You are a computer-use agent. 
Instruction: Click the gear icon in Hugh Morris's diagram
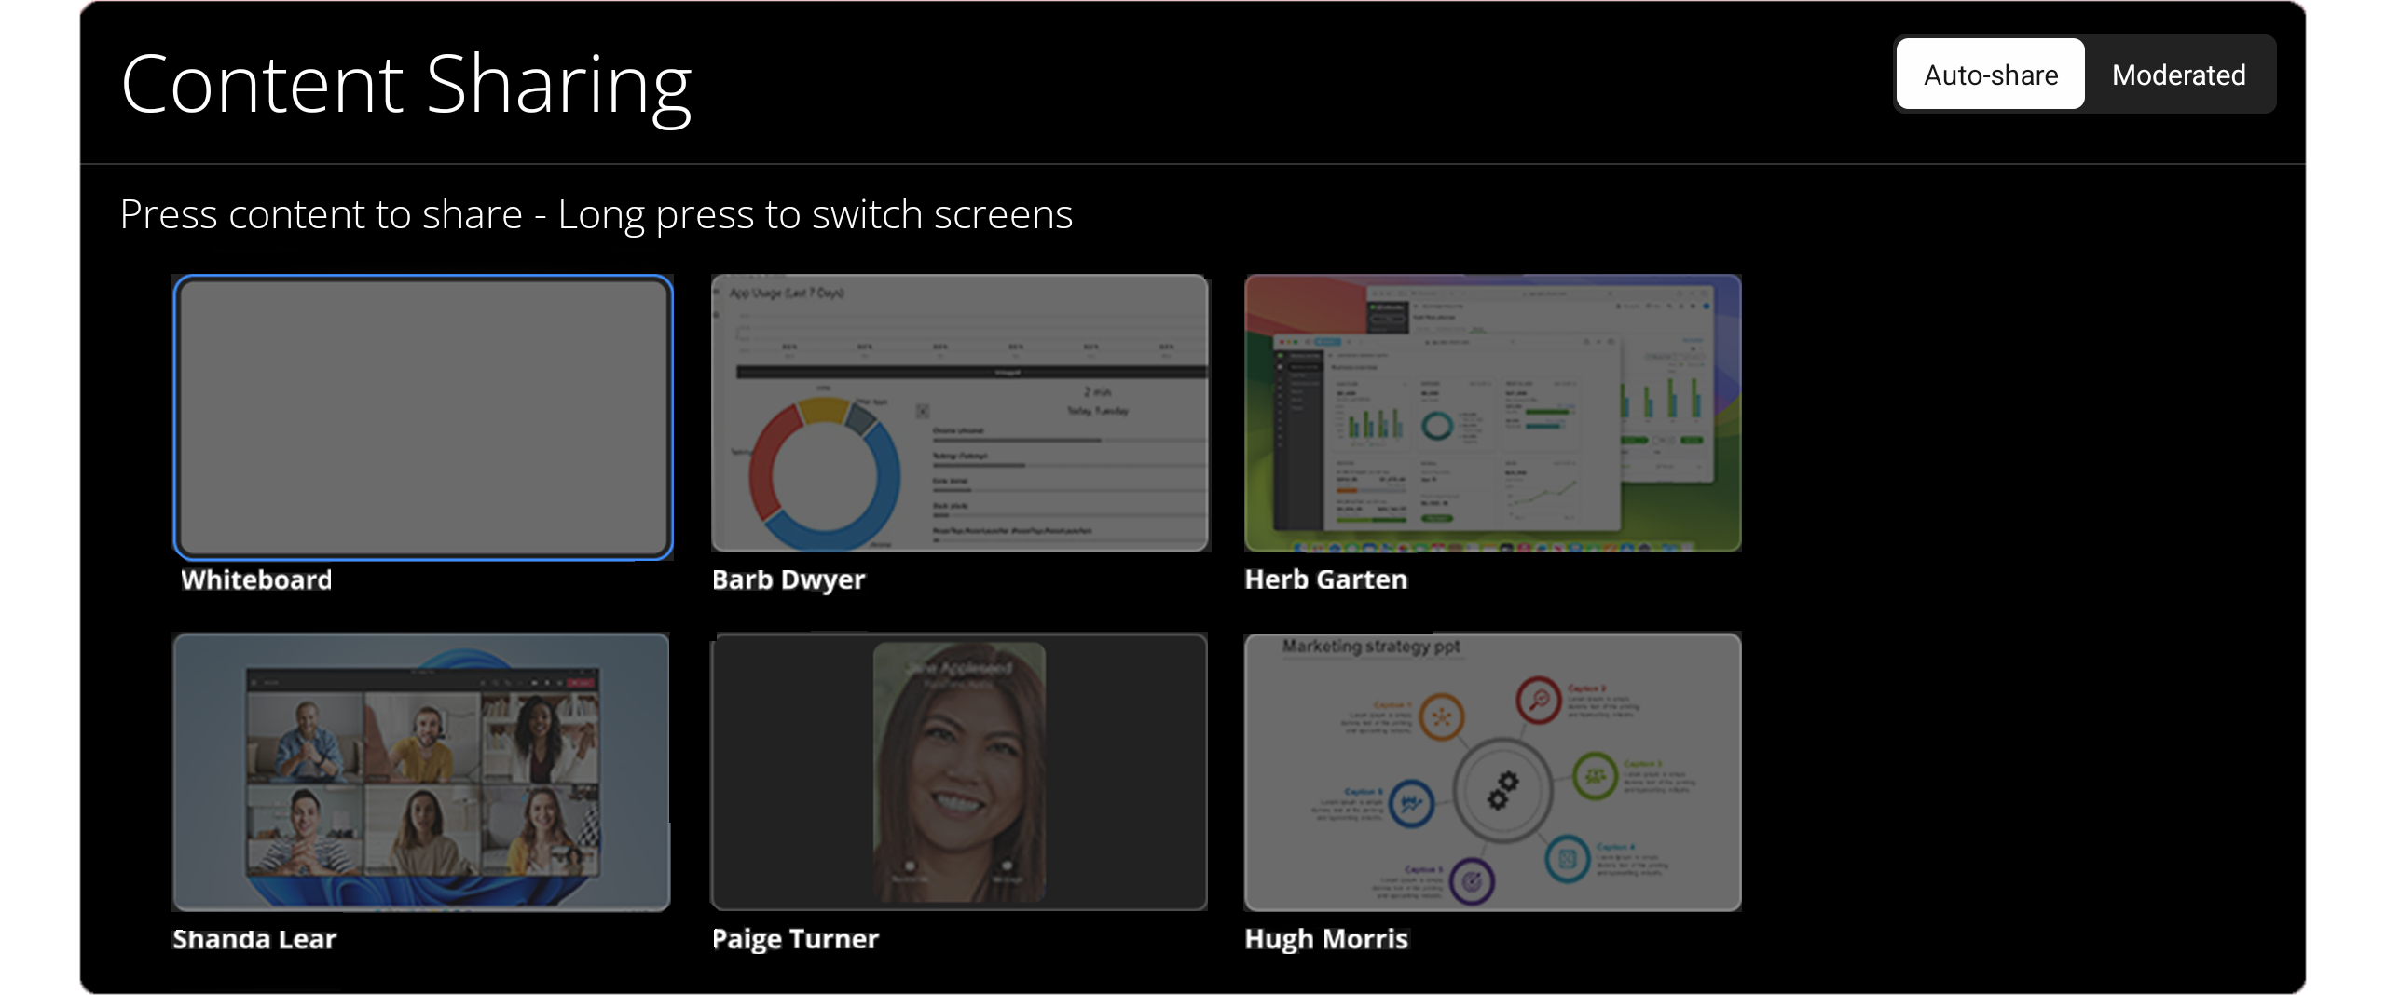pyautogui.click(x=1502, y=790)
